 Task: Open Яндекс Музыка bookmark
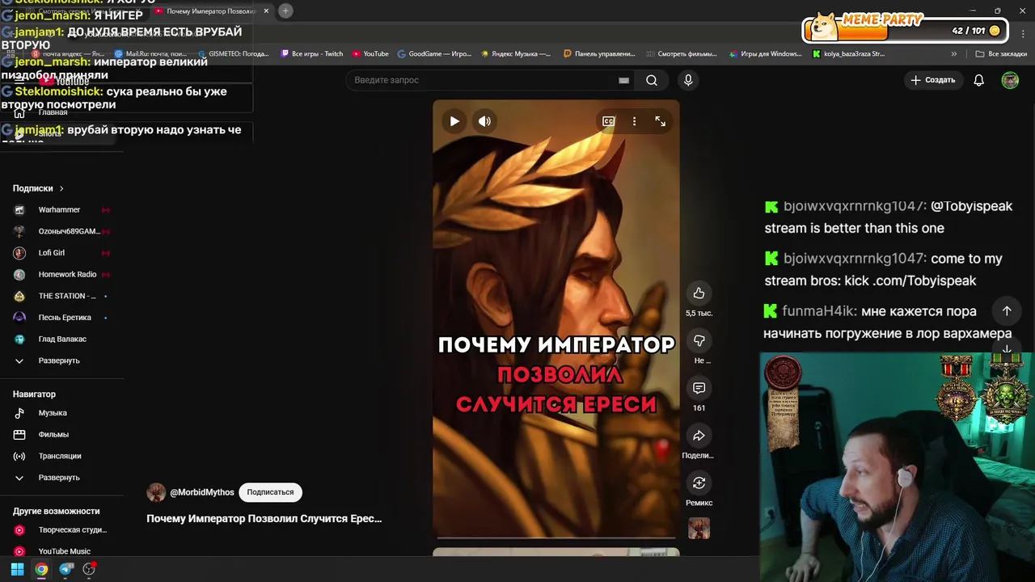click(516, 54)
